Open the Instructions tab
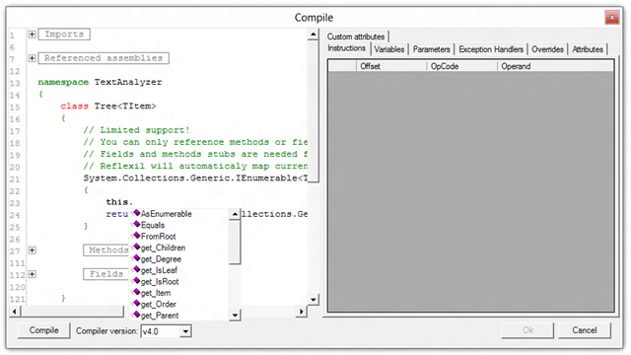 tap(346, 48)
